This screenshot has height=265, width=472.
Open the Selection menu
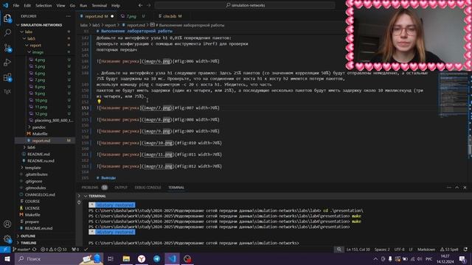pos(44,5)
